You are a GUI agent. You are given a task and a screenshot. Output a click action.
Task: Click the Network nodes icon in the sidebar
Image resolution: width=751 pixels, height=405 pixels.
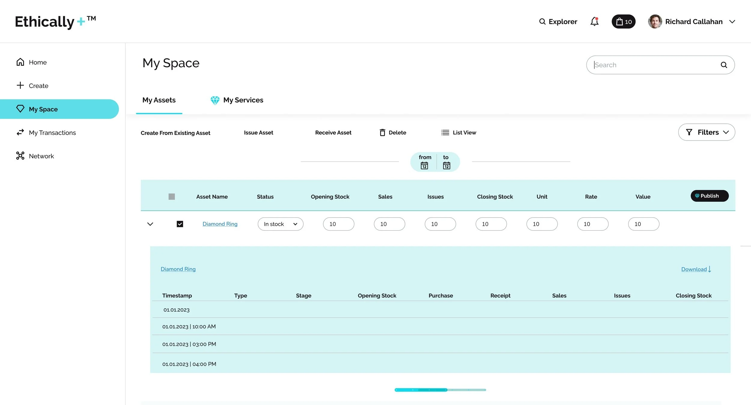pyautogui.click(x=20, y=156)
